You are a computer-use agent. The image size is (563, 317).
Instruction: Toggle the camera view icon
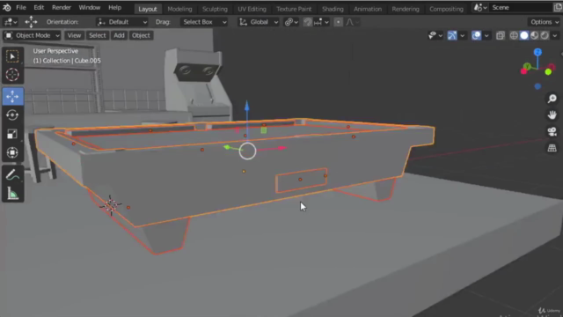552,131
